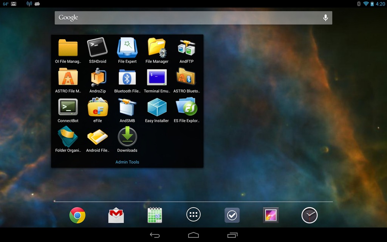Image resolution: width=387 pixels, height=242 pixels.
Task: Tap the Back navigation button
Action: (155, 235)
